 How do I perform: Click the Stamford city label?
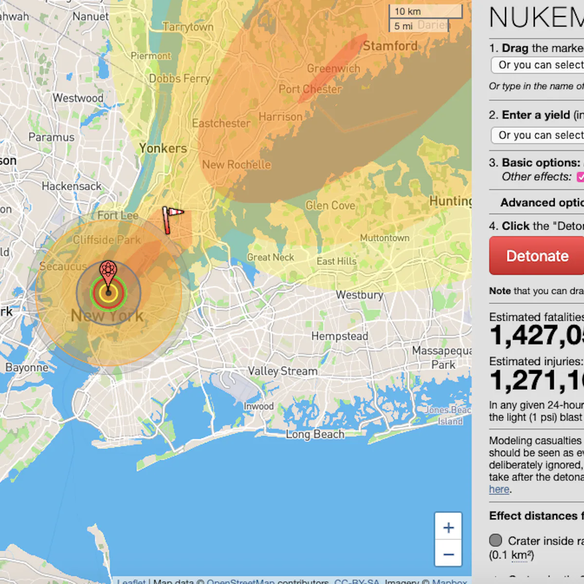click(390, 46)
